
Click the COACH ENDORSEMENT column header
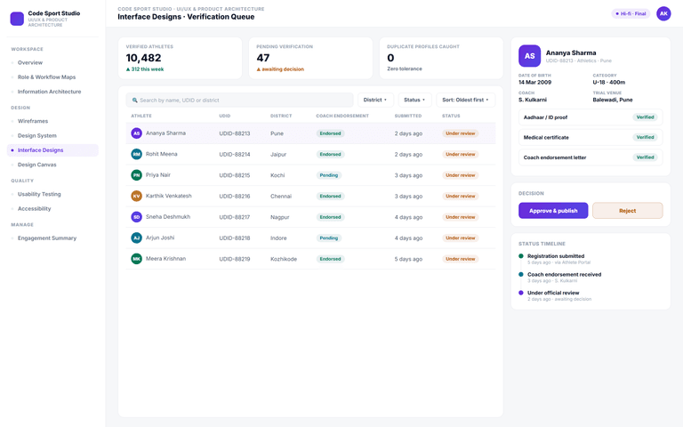(x=342, y=116)
